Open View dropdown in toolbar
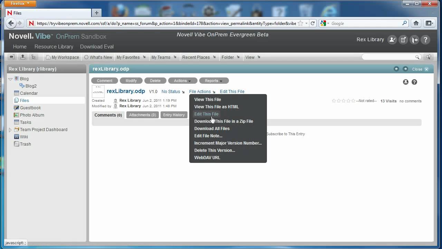Image resolution: width=442 pixels, height=249 pixels. click(x=252, y=57)
